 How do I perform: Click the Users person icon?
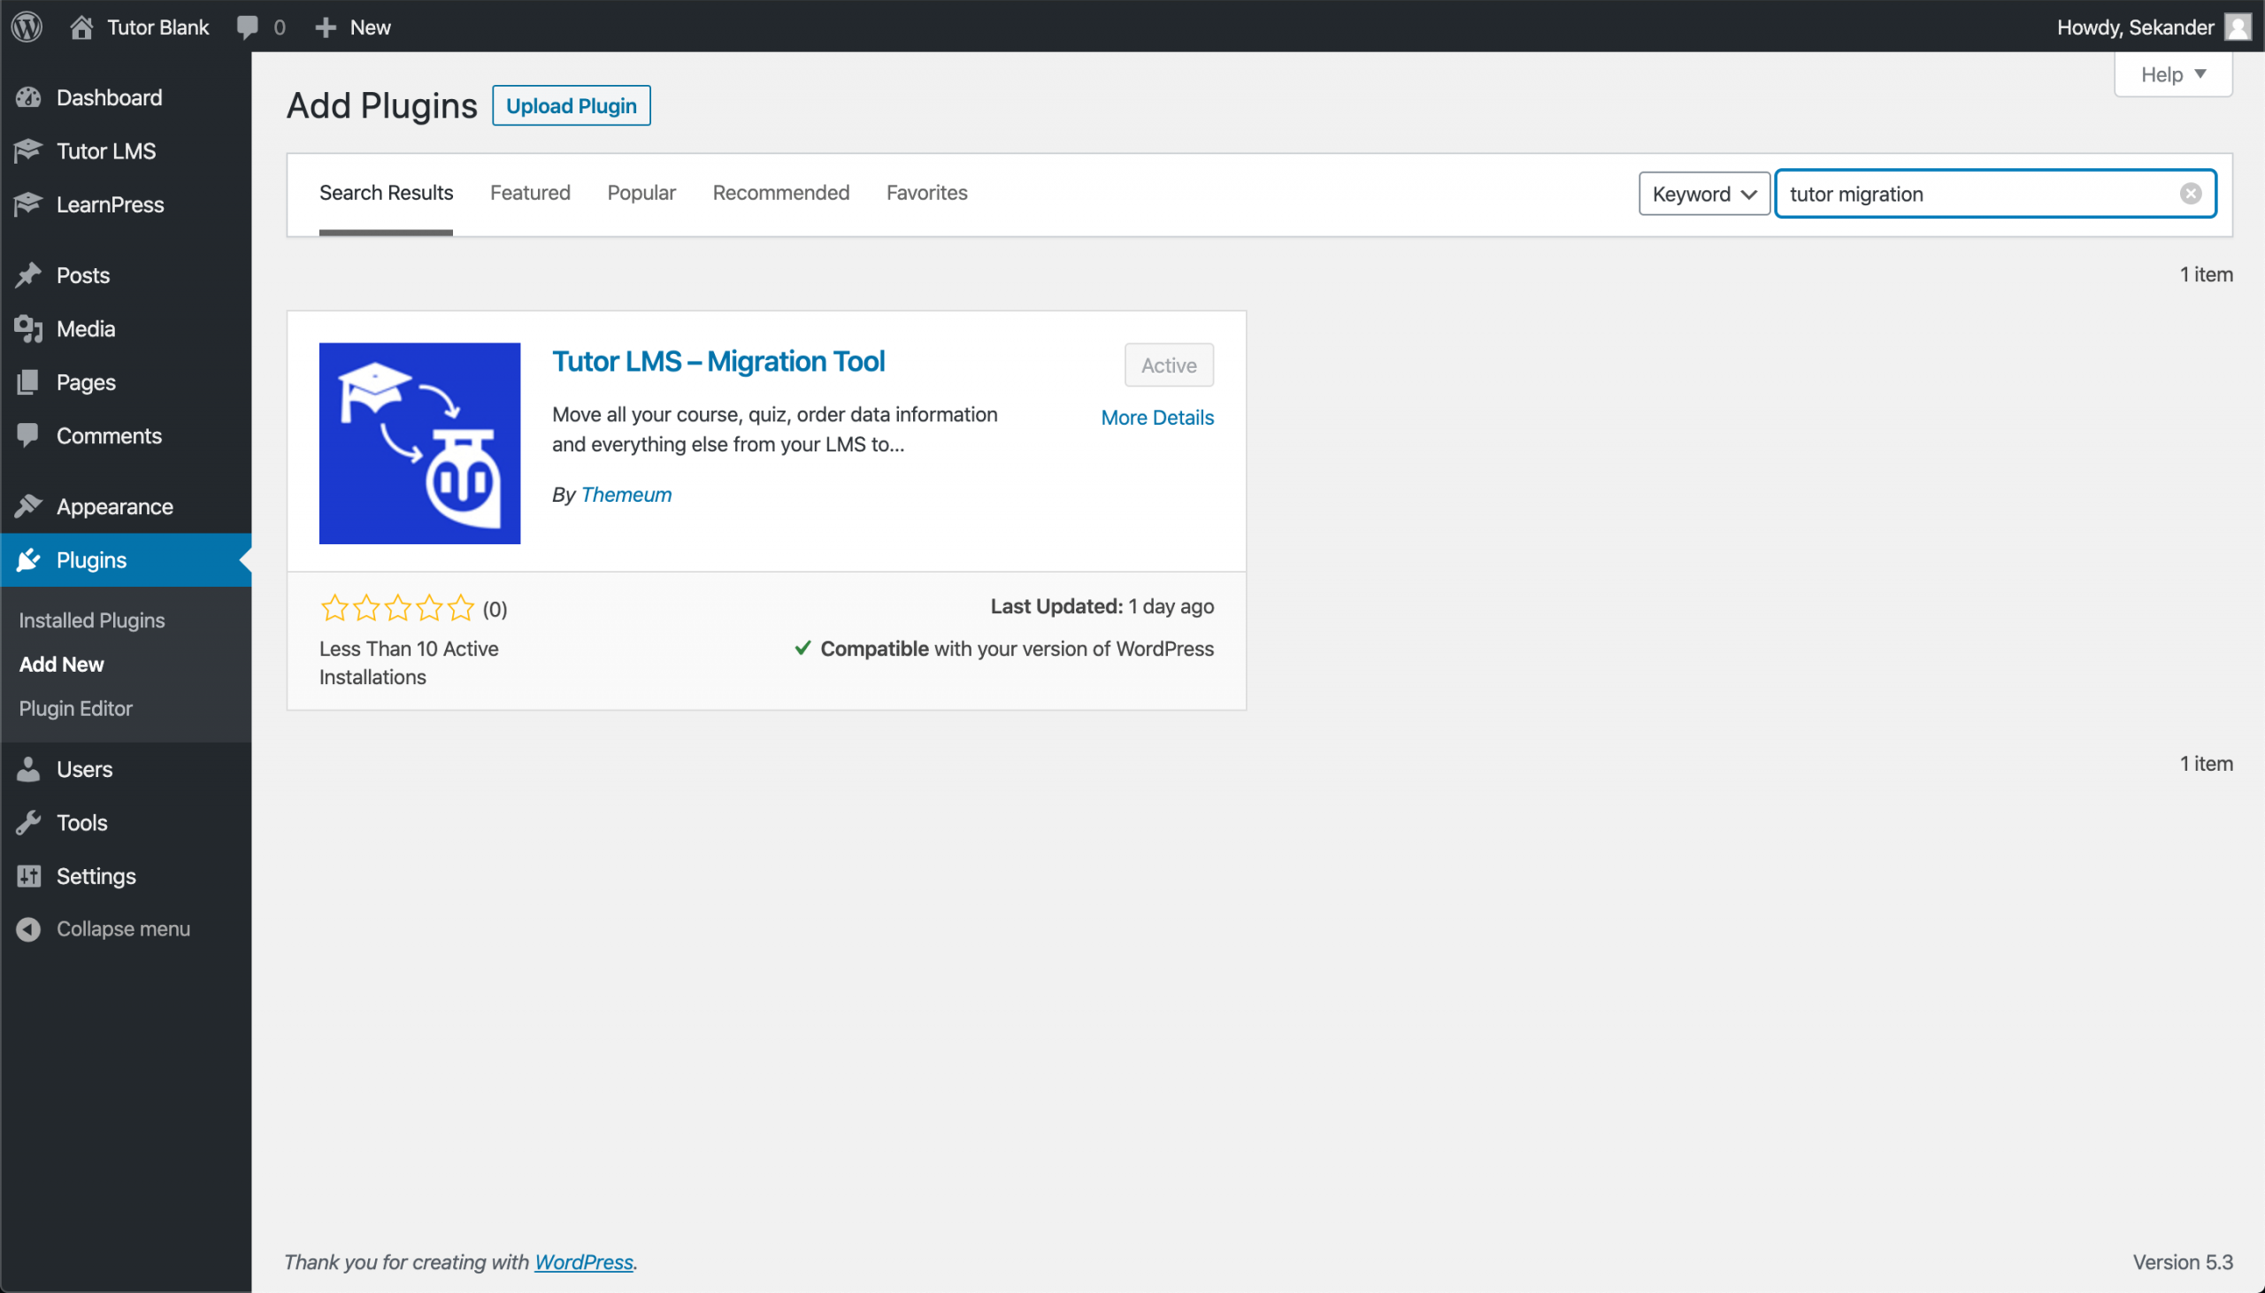[28, 769]
